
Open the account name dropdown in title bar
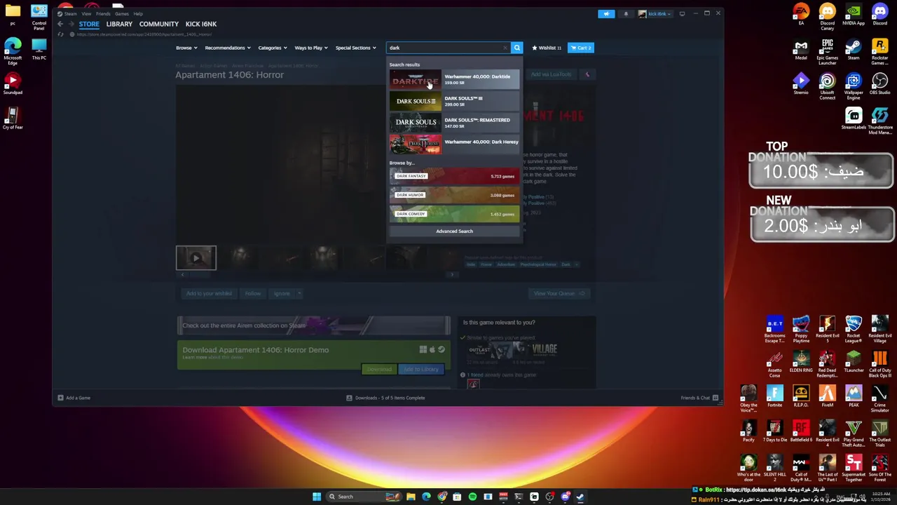(x=655, y=13)
